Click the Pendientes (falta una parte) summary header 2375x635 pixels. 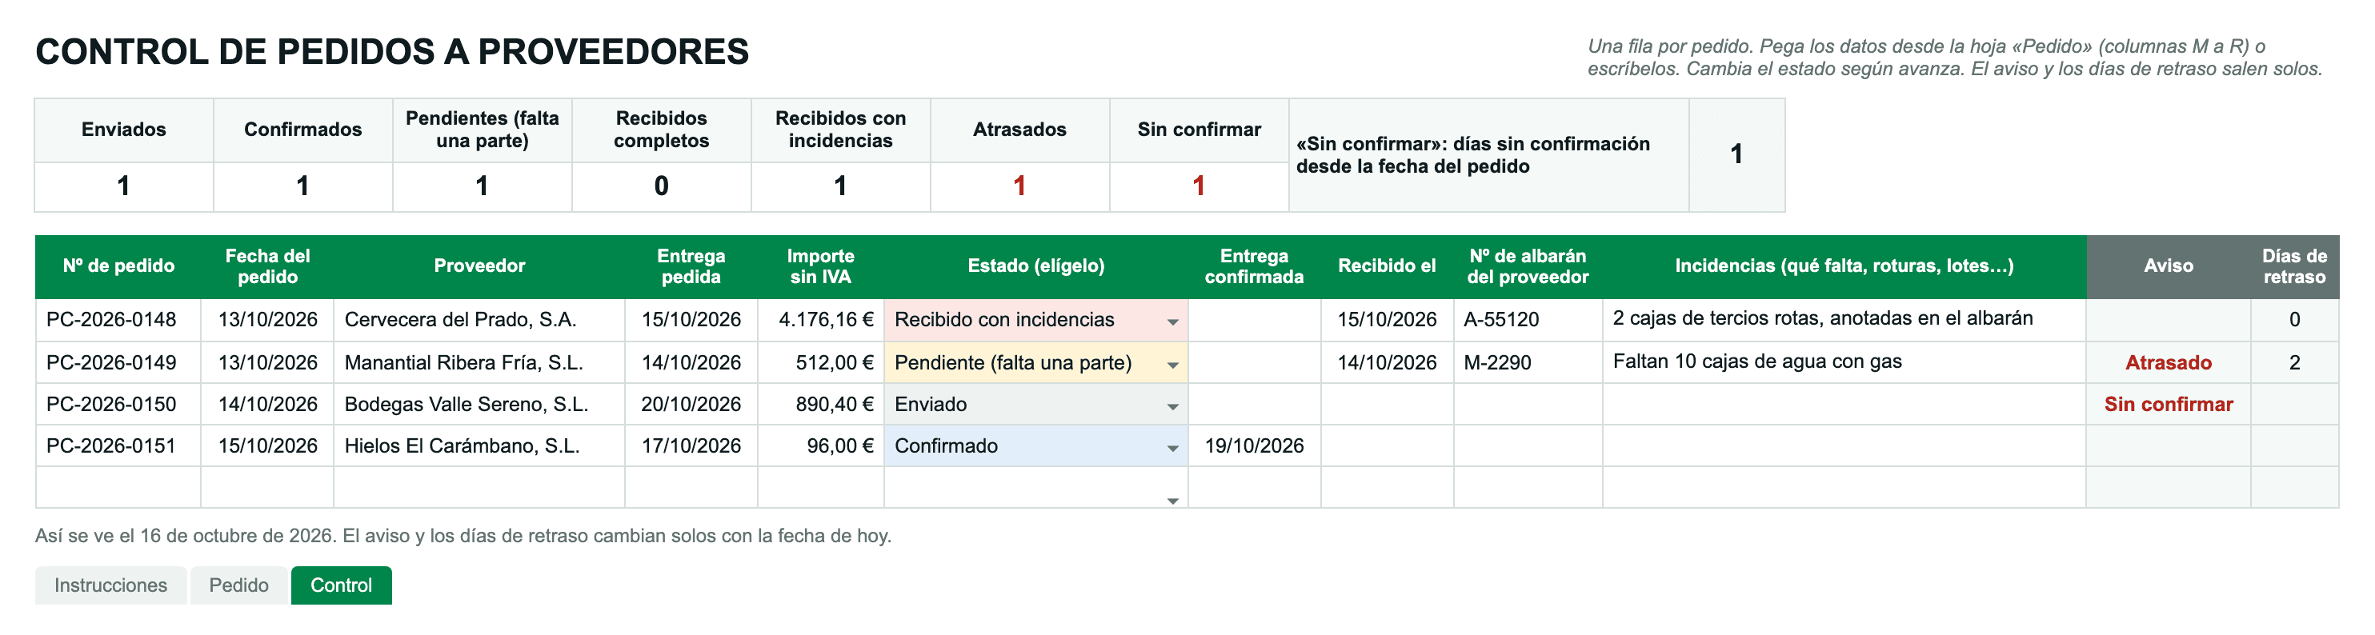(x=483, y=130)
